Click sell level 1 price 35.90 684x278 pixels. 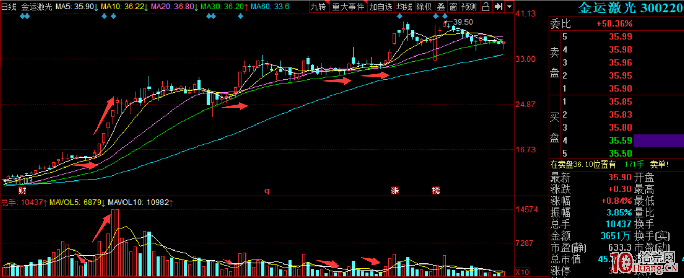coord(621,89)
